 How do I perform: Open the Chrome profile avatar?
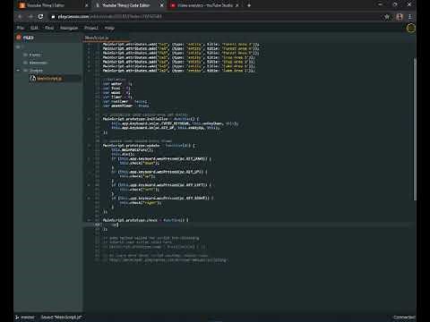click(x=400, y=17)
